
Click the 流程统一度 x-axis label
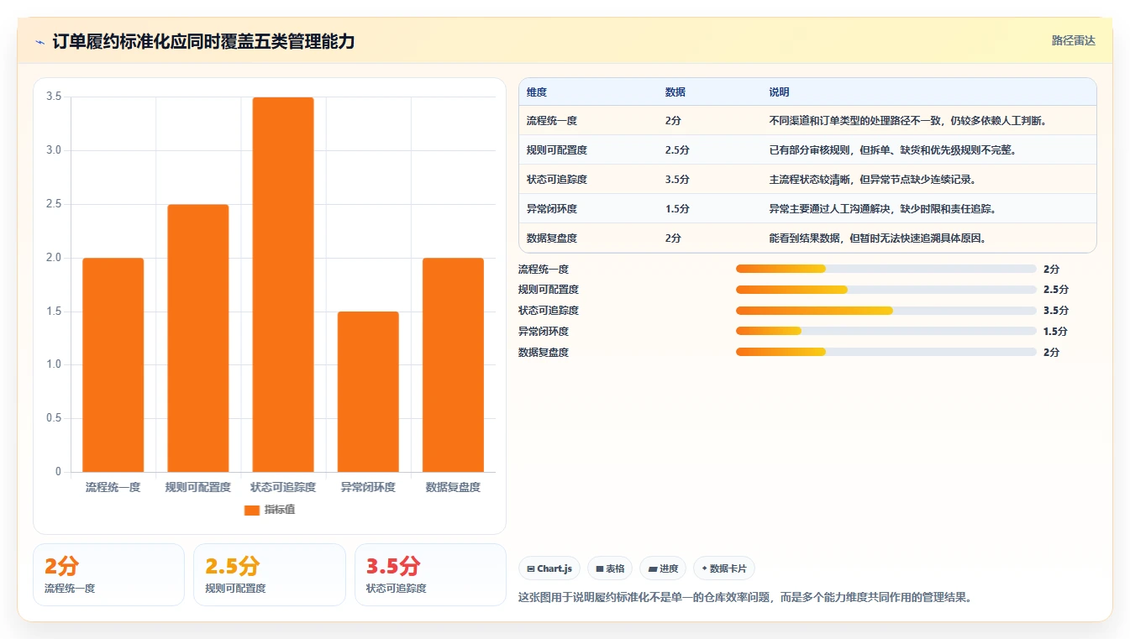pyautogui.click(x=113, y=487)
